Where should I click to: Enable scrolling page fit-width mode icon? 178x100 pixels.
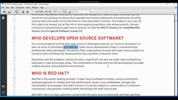pyautogui.click(x=65, y=12)
